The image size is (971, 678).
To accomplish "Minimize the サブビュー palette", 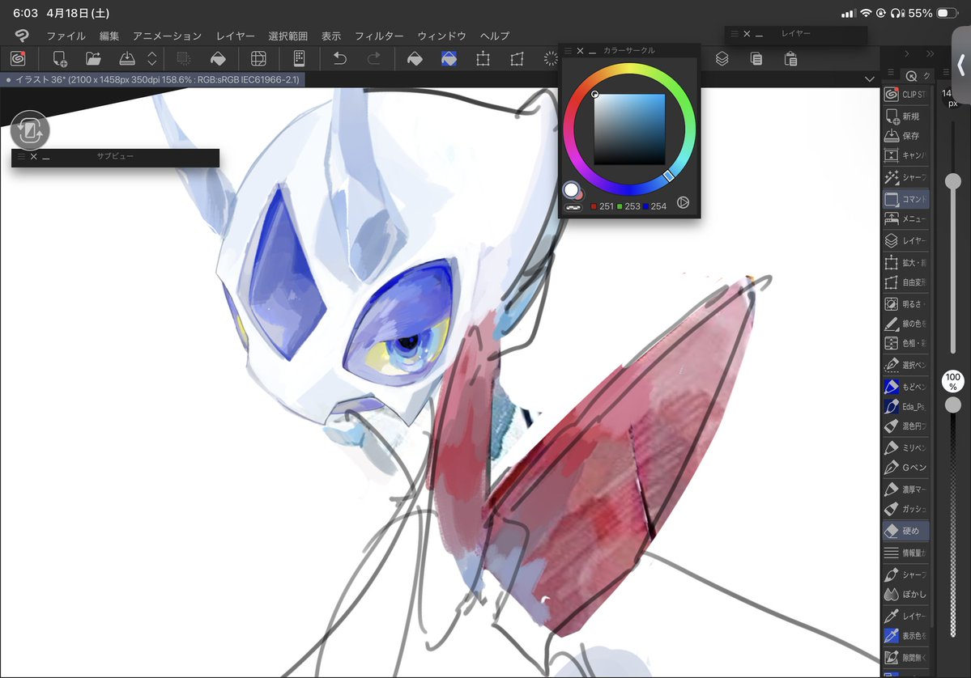I will coord(46,157).
